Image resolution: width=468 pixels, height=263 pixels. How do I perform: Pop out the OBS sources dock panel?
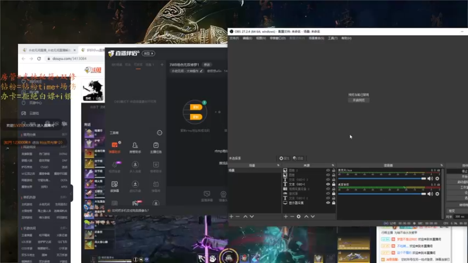coord(333,165)
